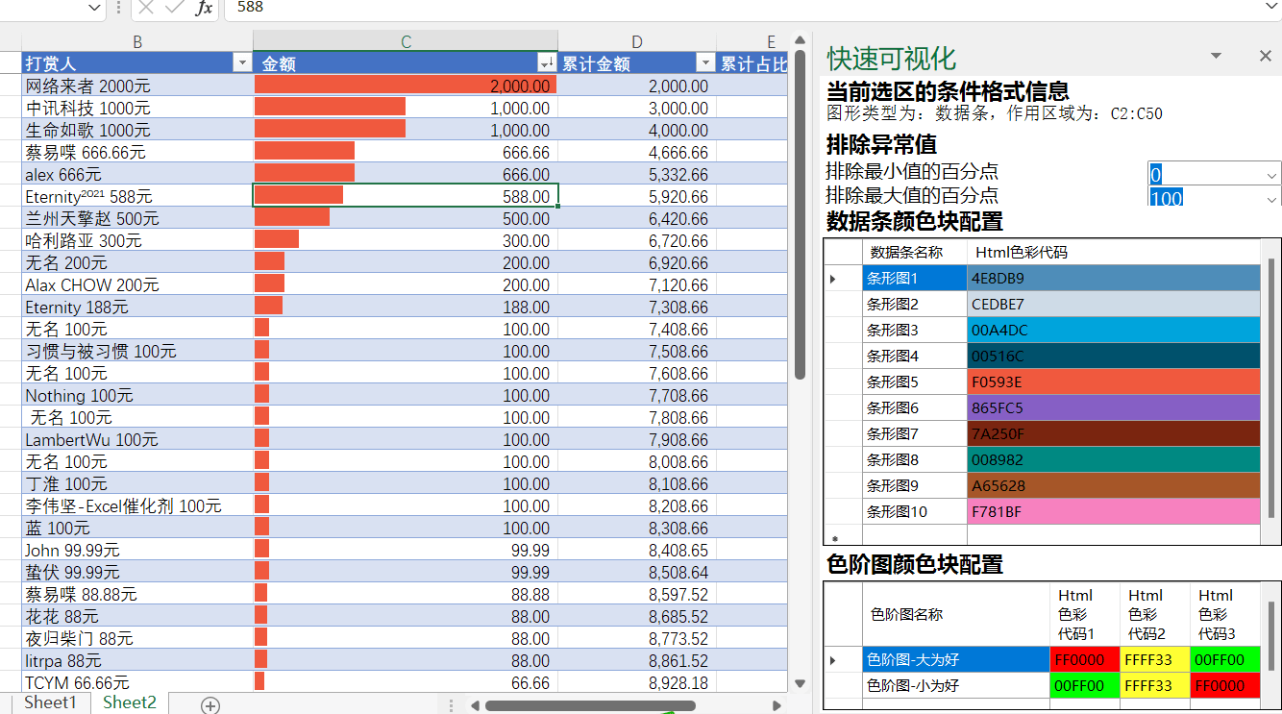1282x714 pixels.
Task: Select the 条形图3 name cell
Action: click(914, 331)
